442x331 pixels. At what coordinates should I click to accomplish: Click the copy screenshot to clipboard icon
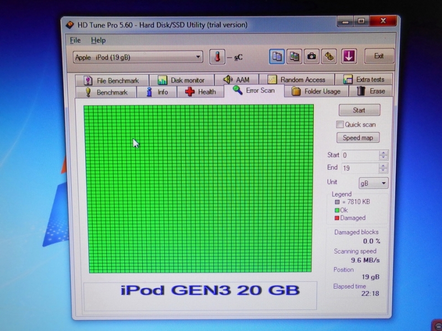point(294,56)
